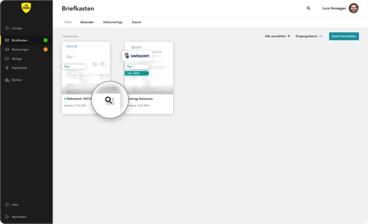The width and height of the screenshot is (368, 224).
Task: Go to Rechnungen in the sidebar
Action: click(x=20, y=49)
